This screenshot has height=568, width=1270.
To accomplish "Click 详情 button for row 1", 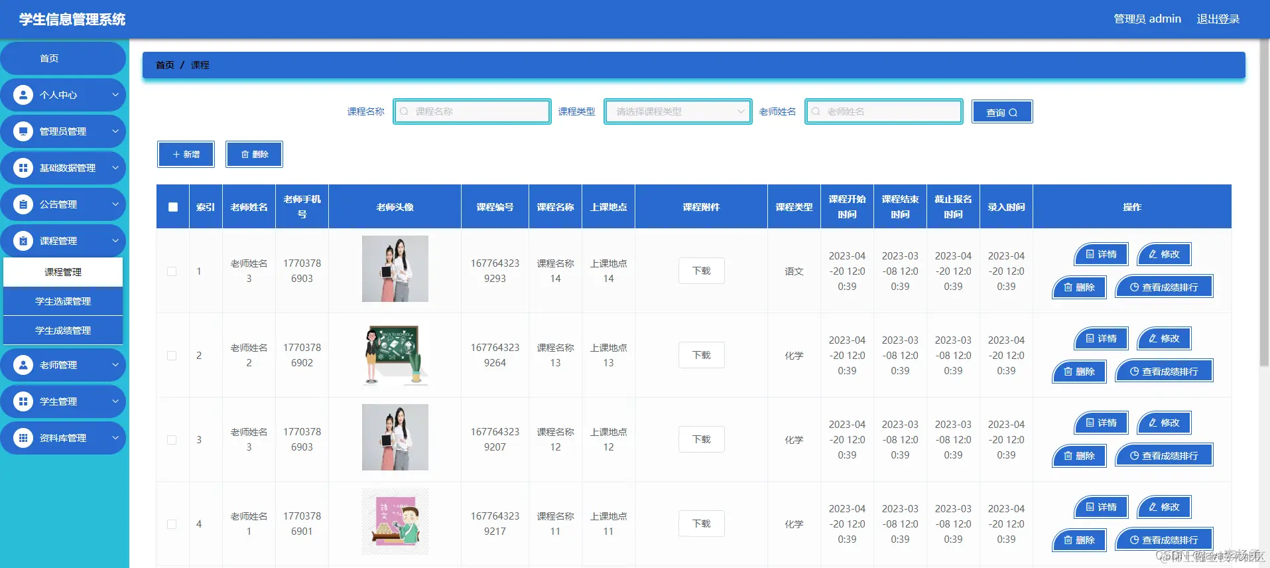I will (1102, 254).
